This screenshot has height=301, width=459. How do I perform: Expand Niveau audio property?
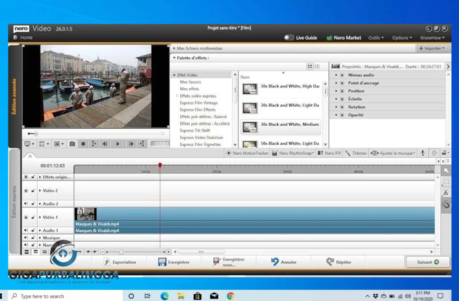(x=336, y=75)
